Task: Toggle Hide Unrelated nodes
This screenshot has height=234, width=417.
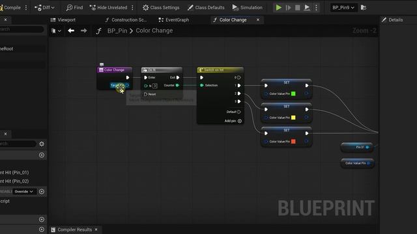Action: (x=108, y=8)
